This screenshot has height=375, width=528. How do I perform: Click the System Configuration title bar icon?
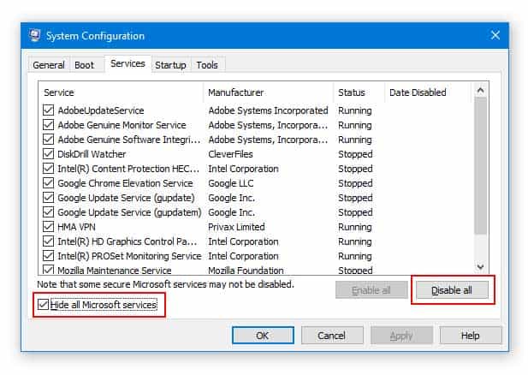pyautogui.click(x=34, y=35)
